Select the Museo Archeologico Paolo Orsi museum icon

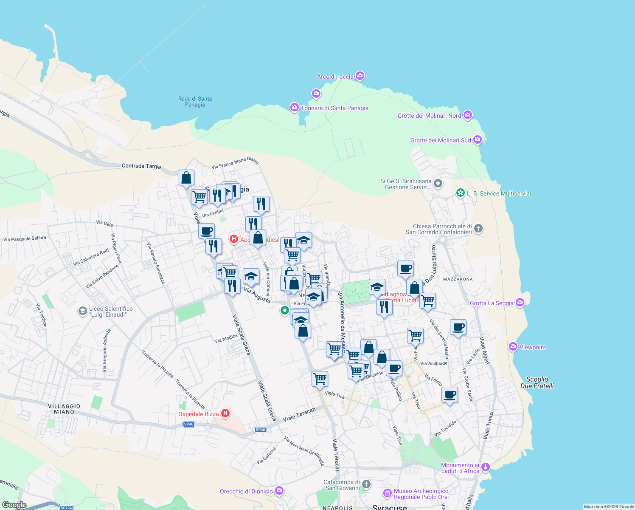tap(388, 493)
